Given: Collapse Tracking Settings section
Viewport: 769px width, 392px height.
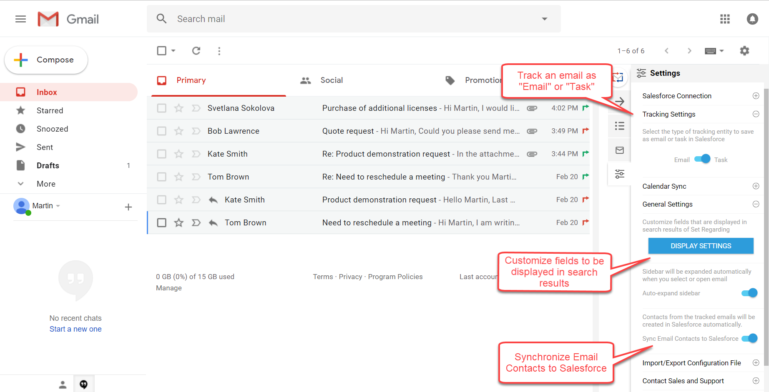Looking at the screenshot, I should pyautogui.click(x=756, y=114).
